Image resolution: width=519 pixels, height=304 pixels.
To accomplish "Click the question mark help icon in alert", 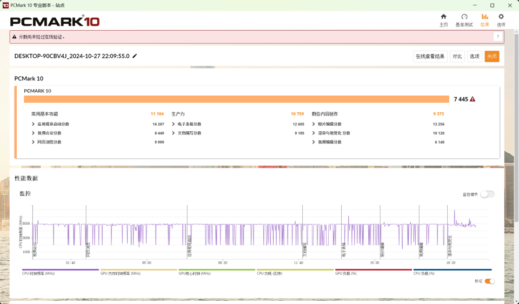I will (x=497, y=37).
